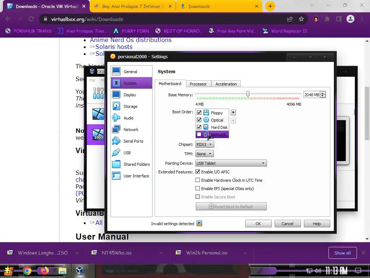Screen dimensions: 370x278
Task: Move the selected boot device down
Action: click(233, 120)
